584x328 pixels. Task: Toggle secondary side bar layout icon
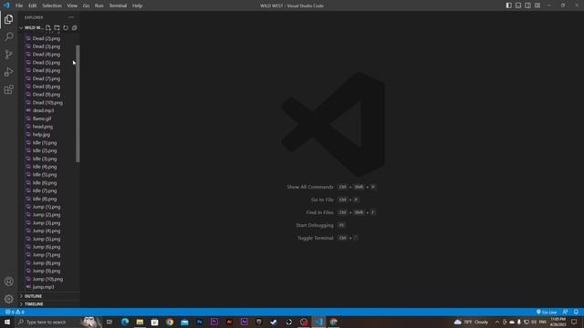click(x=527, y=5)
